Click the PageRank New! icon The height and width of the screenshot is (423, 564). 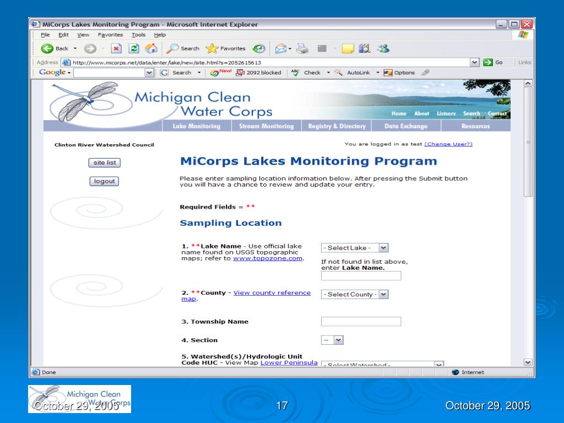click(x=220, y=72)
